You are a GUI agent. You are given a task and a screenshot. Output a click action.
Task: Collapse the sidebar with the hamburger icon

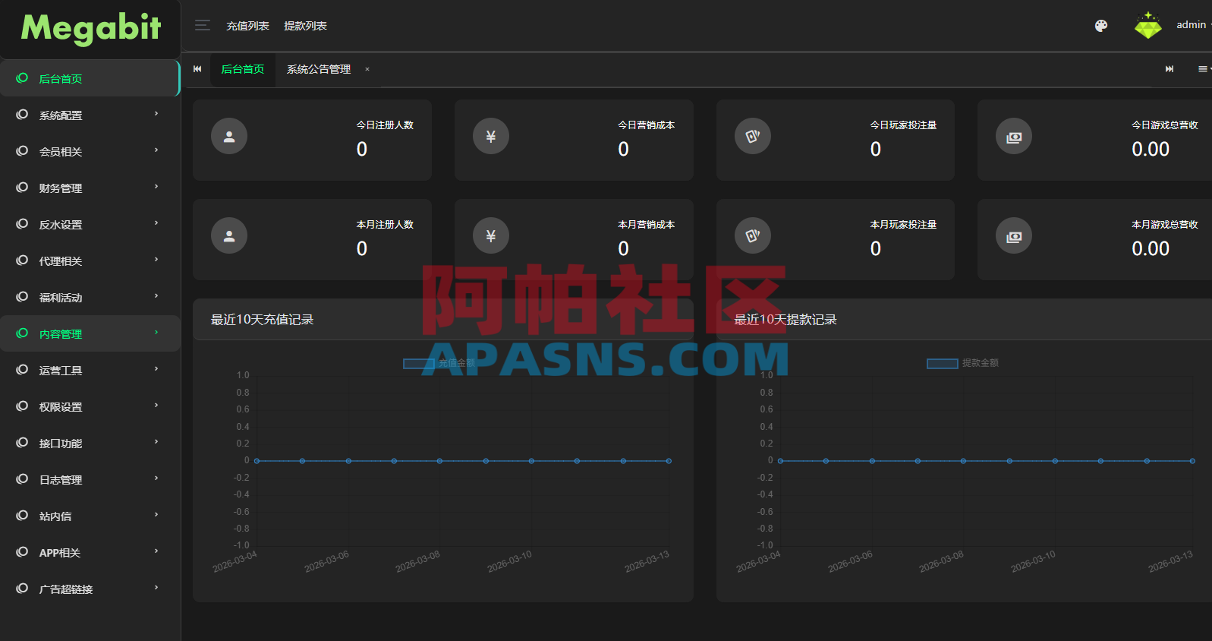tap(203, 26)
